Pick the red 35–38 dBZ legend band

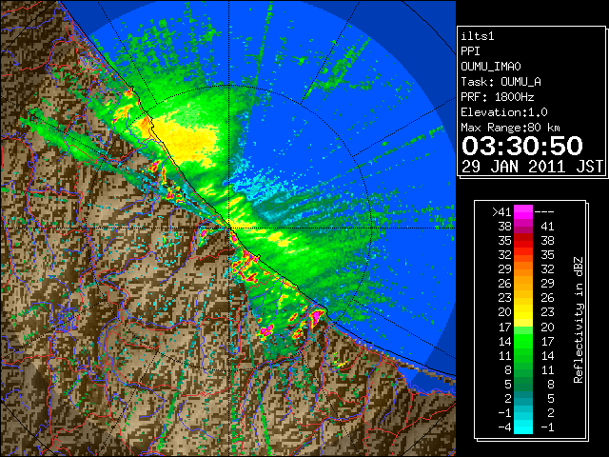pos(523,240)
